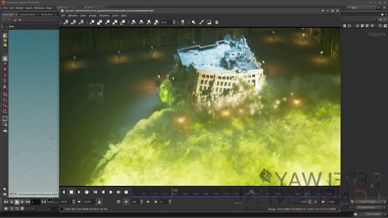Toggle the clock icon after the MPlay last-frame button
388x218 pixels.
126,192
